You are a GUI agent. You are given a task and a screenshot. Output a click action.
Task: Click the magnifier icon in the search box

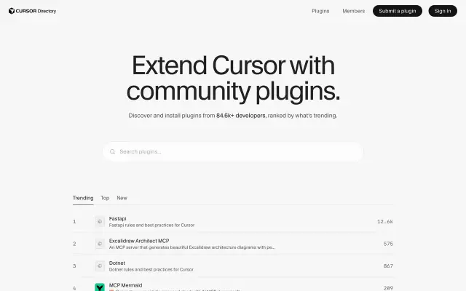pyautogui.click(x=112, y=152)
